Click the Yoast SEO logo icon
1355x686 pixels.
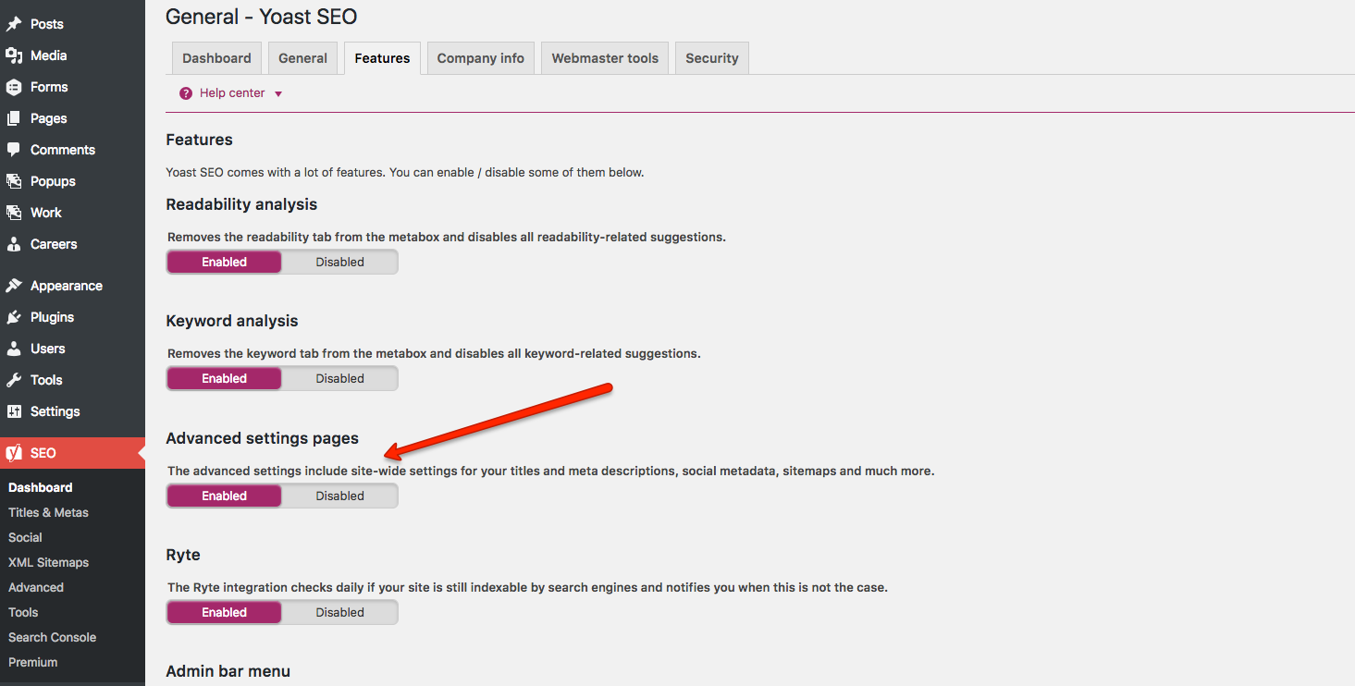click(14, 453)
